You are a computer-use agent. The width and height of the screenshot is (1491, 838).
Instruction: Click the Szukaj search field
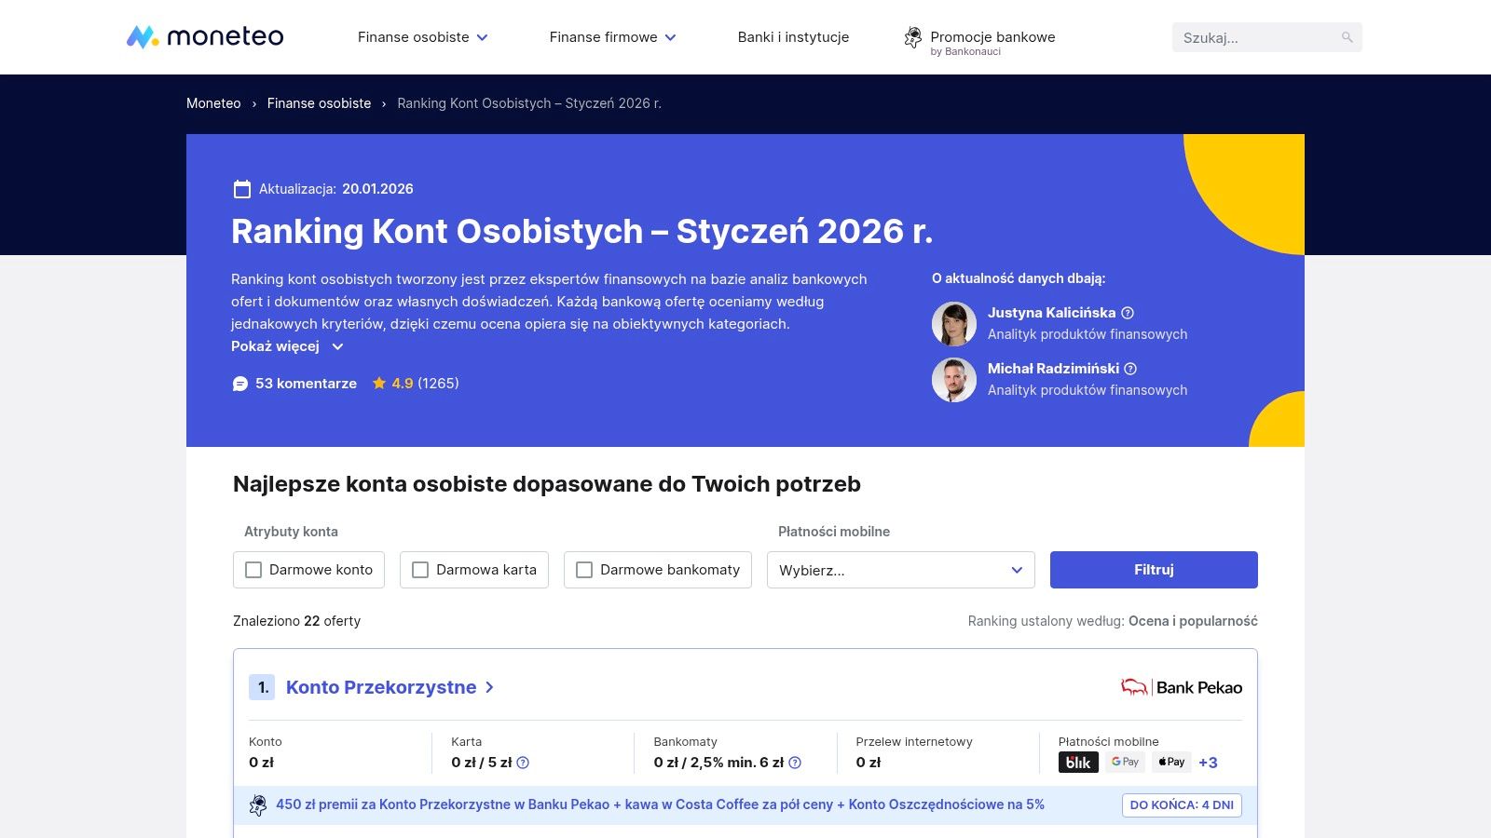point(1267,37)
